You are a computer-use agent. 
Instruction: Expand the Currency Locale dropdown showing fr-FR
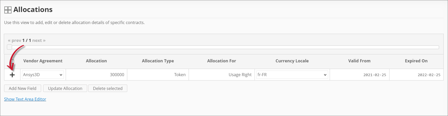point(292,75)
